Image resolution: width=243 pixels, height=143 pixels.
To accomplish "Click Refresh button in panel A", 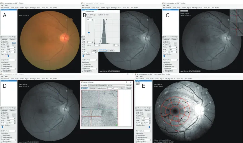I will click(x=12, y=39).
